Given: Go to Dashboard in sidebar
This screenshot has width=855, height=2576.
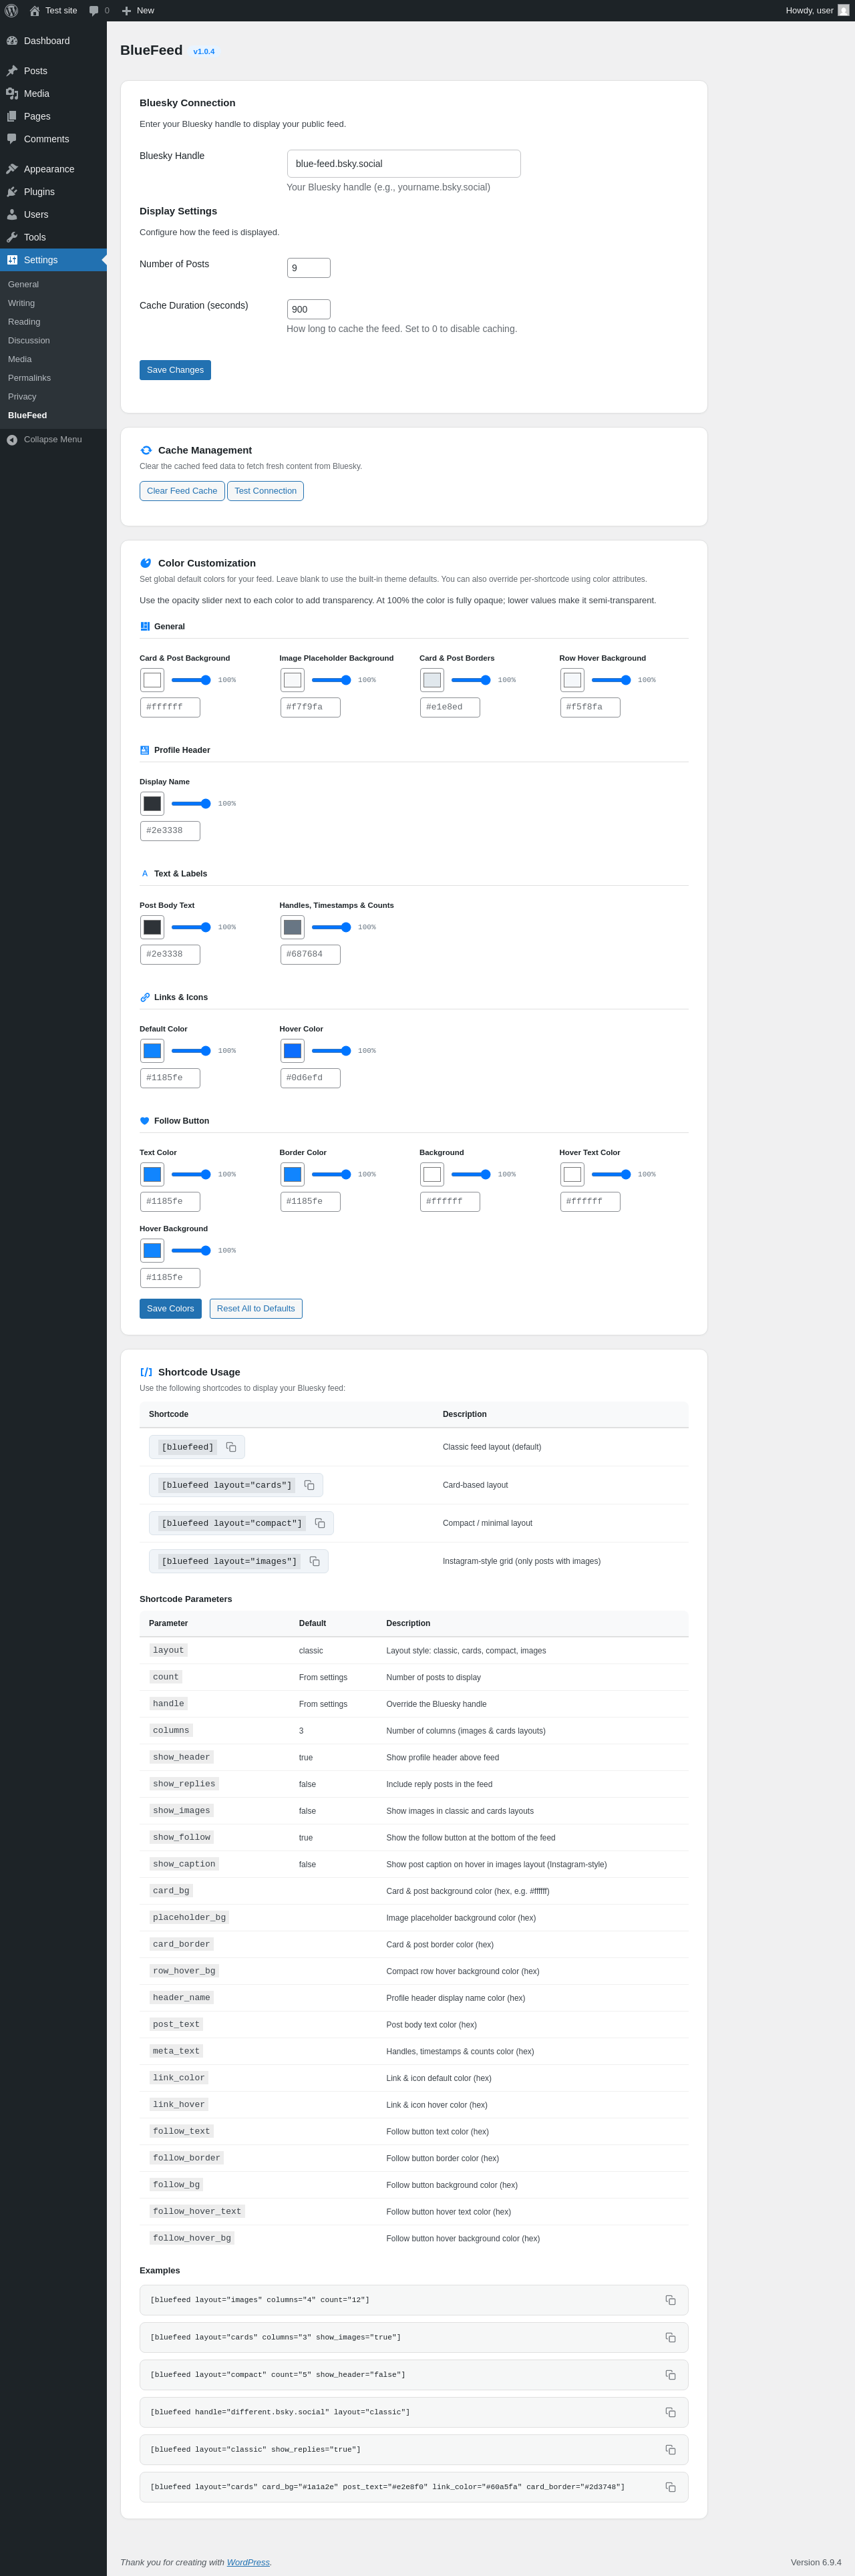Looking at the screenshot, I should (x=53, y=41).
